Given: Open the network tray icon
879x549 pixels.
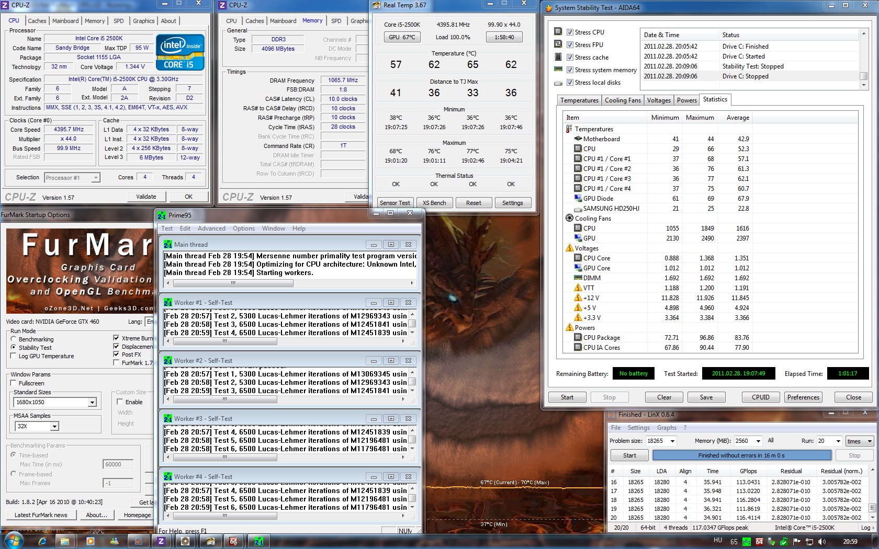Looking at the screenshot, I should click(809, 542).
